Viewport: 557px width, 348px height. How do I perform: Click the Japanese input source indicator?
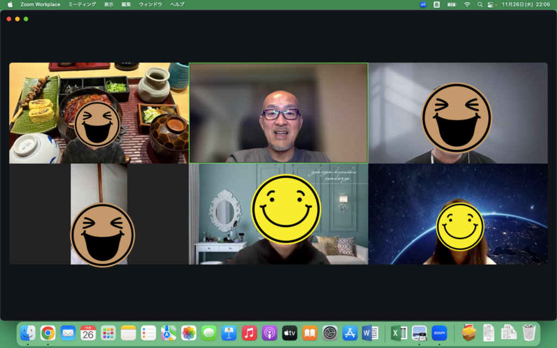pos(437,4)
